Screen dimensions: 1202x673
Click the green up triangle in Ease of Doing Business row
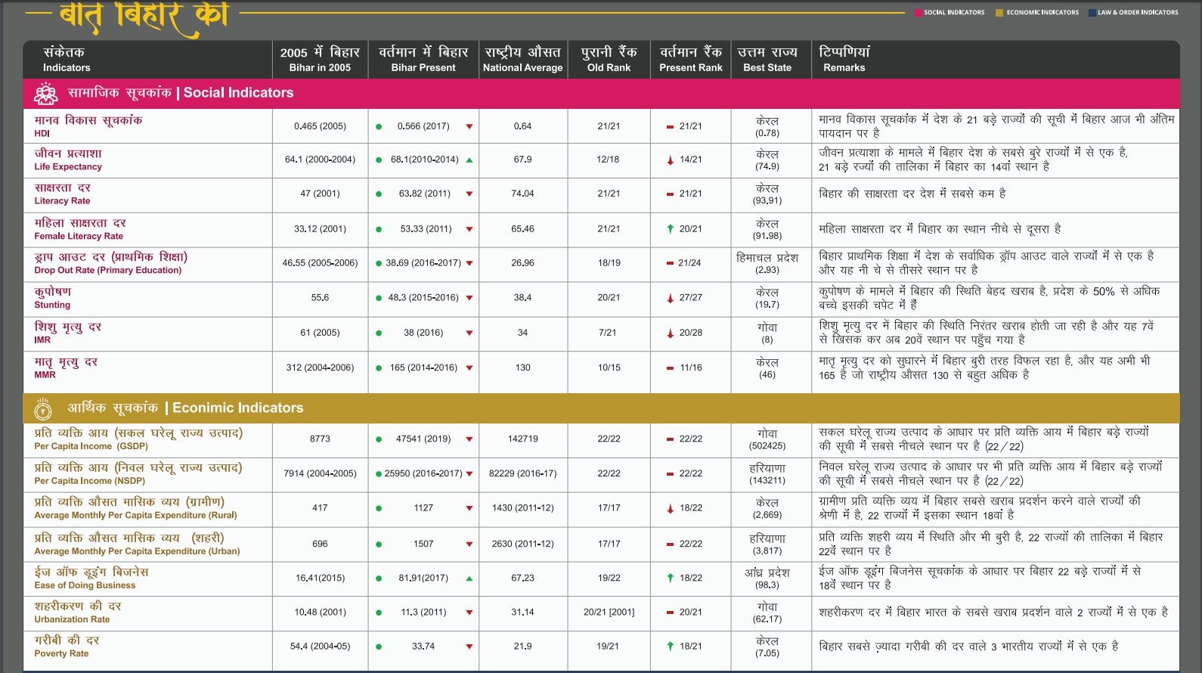point(469,578)
